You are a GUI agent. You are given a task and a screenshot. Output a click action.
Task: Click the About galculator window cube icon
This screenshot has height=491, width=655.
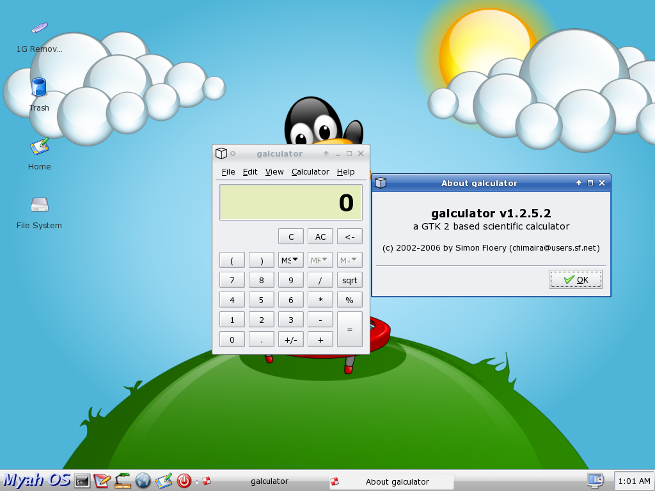pyautogui.click(x=380, y=183)
